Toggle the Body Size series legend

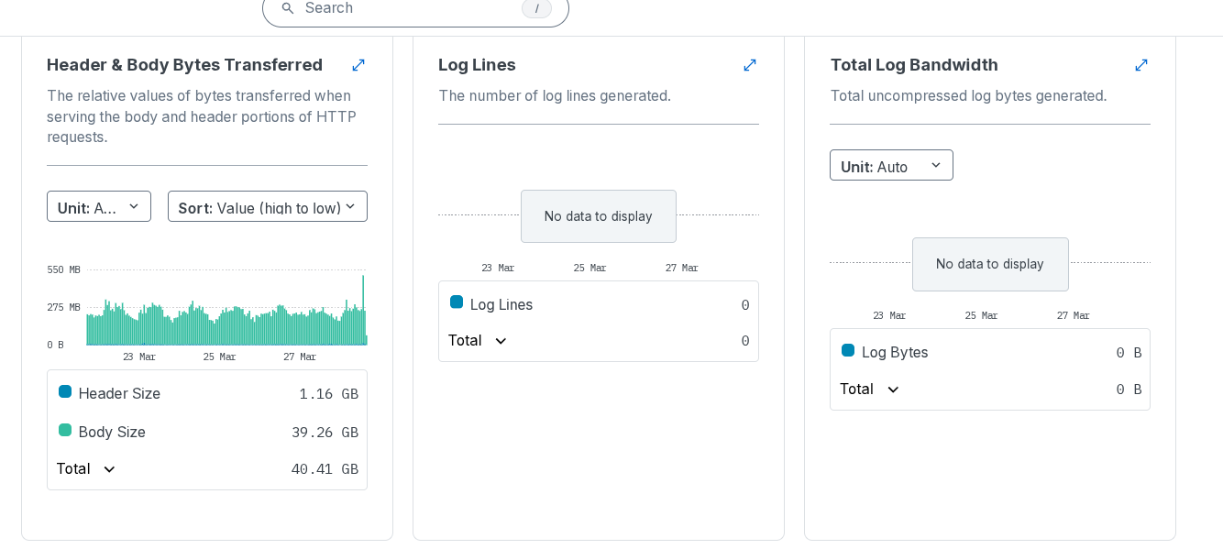click(112, 432)
